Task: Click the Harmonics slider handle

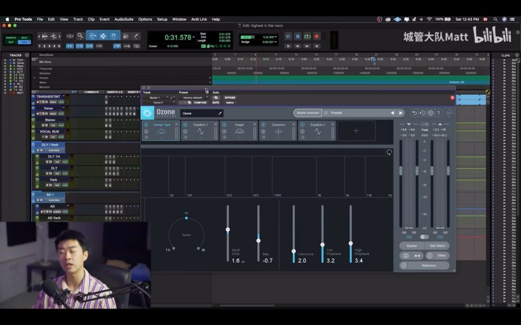Action: (294, 251)
